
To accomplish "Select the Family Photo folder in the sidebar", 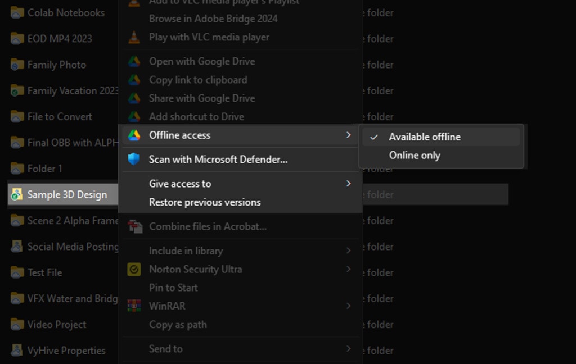I will [53, 65].
